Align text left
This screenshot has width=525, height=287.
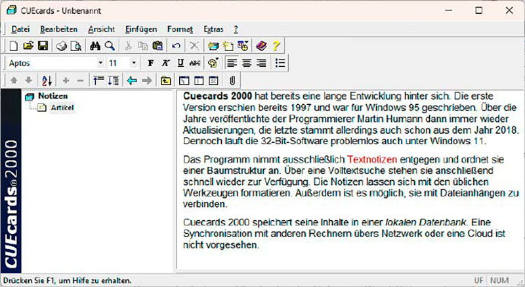[x=232, y=63]
